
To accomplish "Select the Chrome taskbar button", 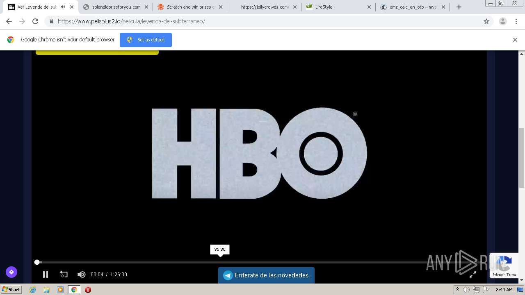I will point(74,290).
